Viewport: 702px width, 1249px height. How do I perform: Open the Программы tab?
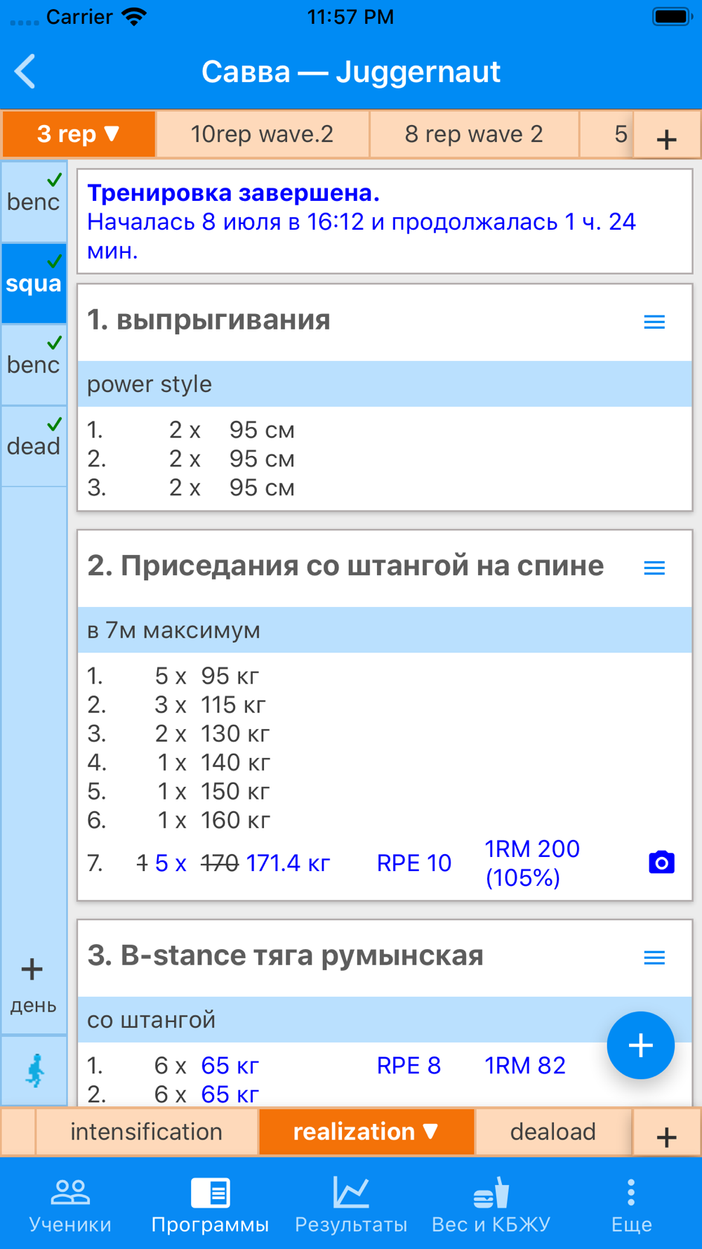[x=210, y=1205]
